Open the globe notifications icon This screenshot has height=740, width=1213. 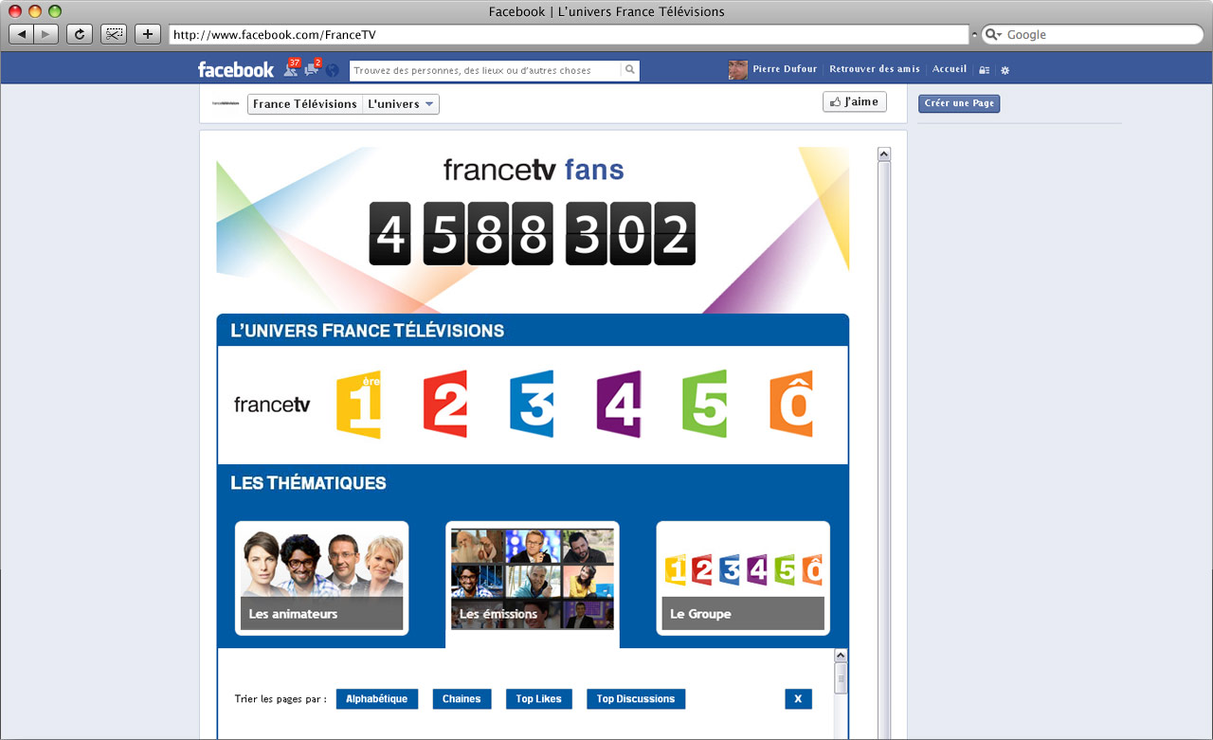pyautogui.click(x=333, y=70)
